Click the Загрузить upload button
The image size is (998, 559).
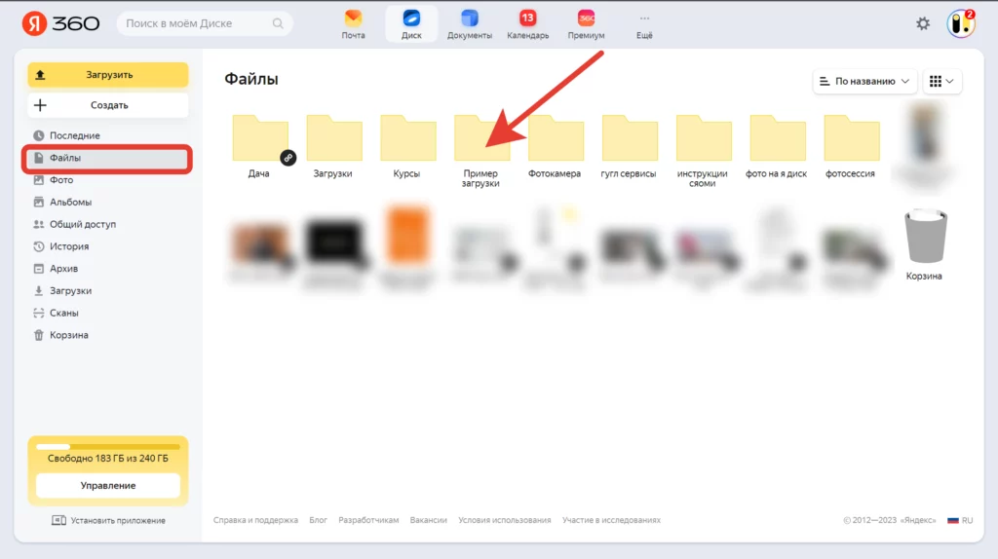click(x=107, y=75)
